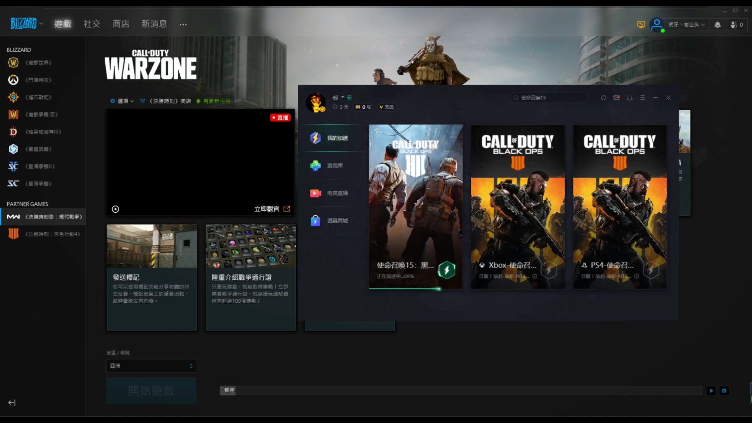Select 我的加速 in accelerator sidebar
Screen dimensions: 752x423
tap(333, 138)
